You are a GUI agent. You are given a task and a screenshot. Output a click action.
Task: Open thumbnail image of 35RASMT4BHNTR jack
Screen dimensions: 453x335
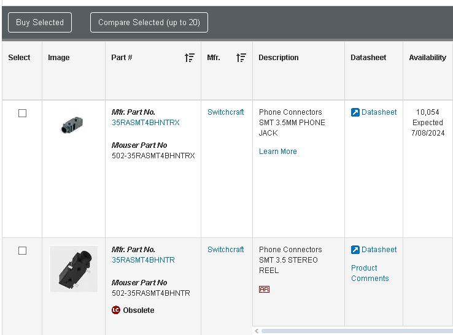[74, 269]
